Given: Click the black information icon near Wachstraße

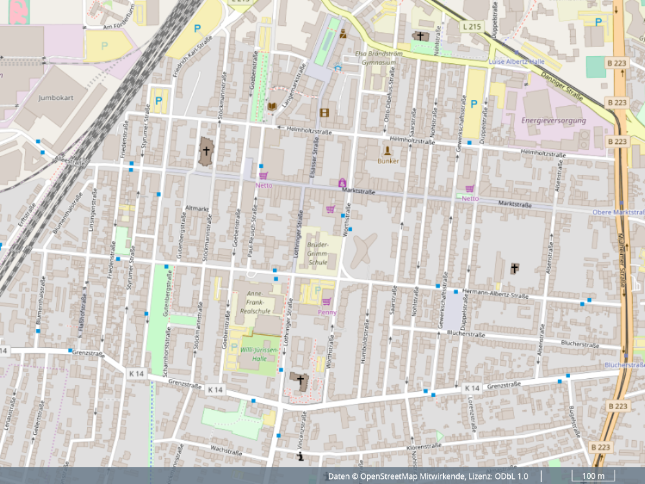Looking at the screenshot, I should [300, 458].
